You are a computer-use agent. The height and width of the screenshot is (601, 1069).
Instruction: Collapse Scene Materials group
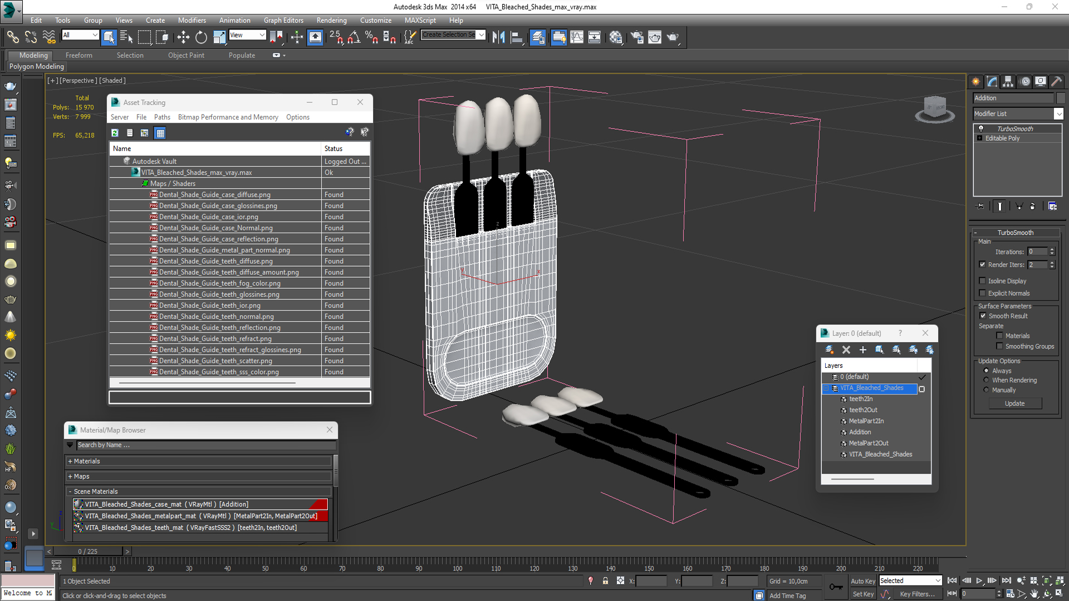[x=70, y=491]
